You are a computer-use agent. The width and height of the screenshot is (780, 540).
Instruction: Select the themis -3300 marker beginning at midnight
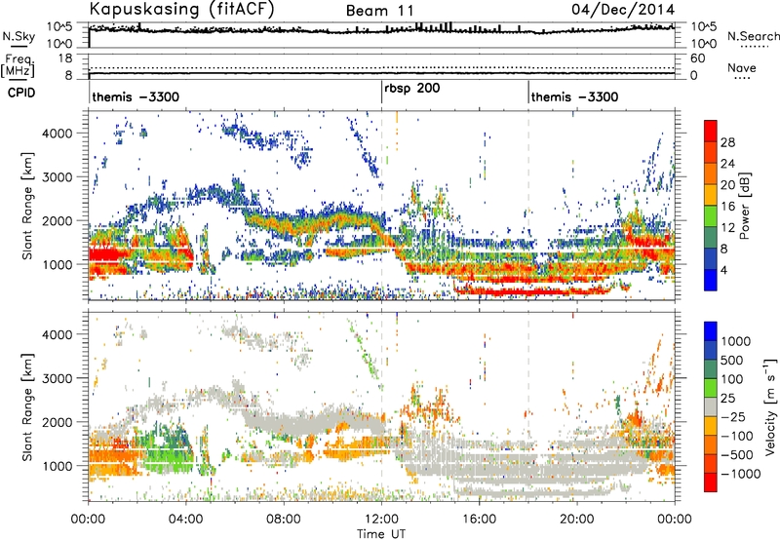point(136,96)
